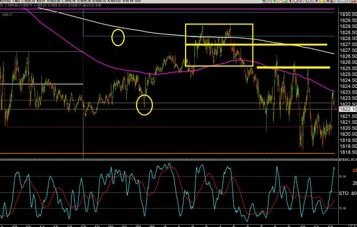The width and height of the screenshot is (357, 227).
Task: Click the 1826.00 price axis label
Action: [x=348, y=62]
